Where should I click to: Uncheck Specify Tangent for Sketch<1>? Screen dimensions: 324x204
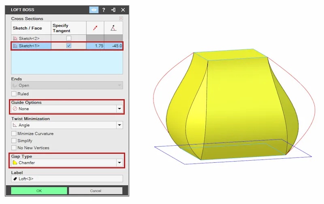click(69, 46)
